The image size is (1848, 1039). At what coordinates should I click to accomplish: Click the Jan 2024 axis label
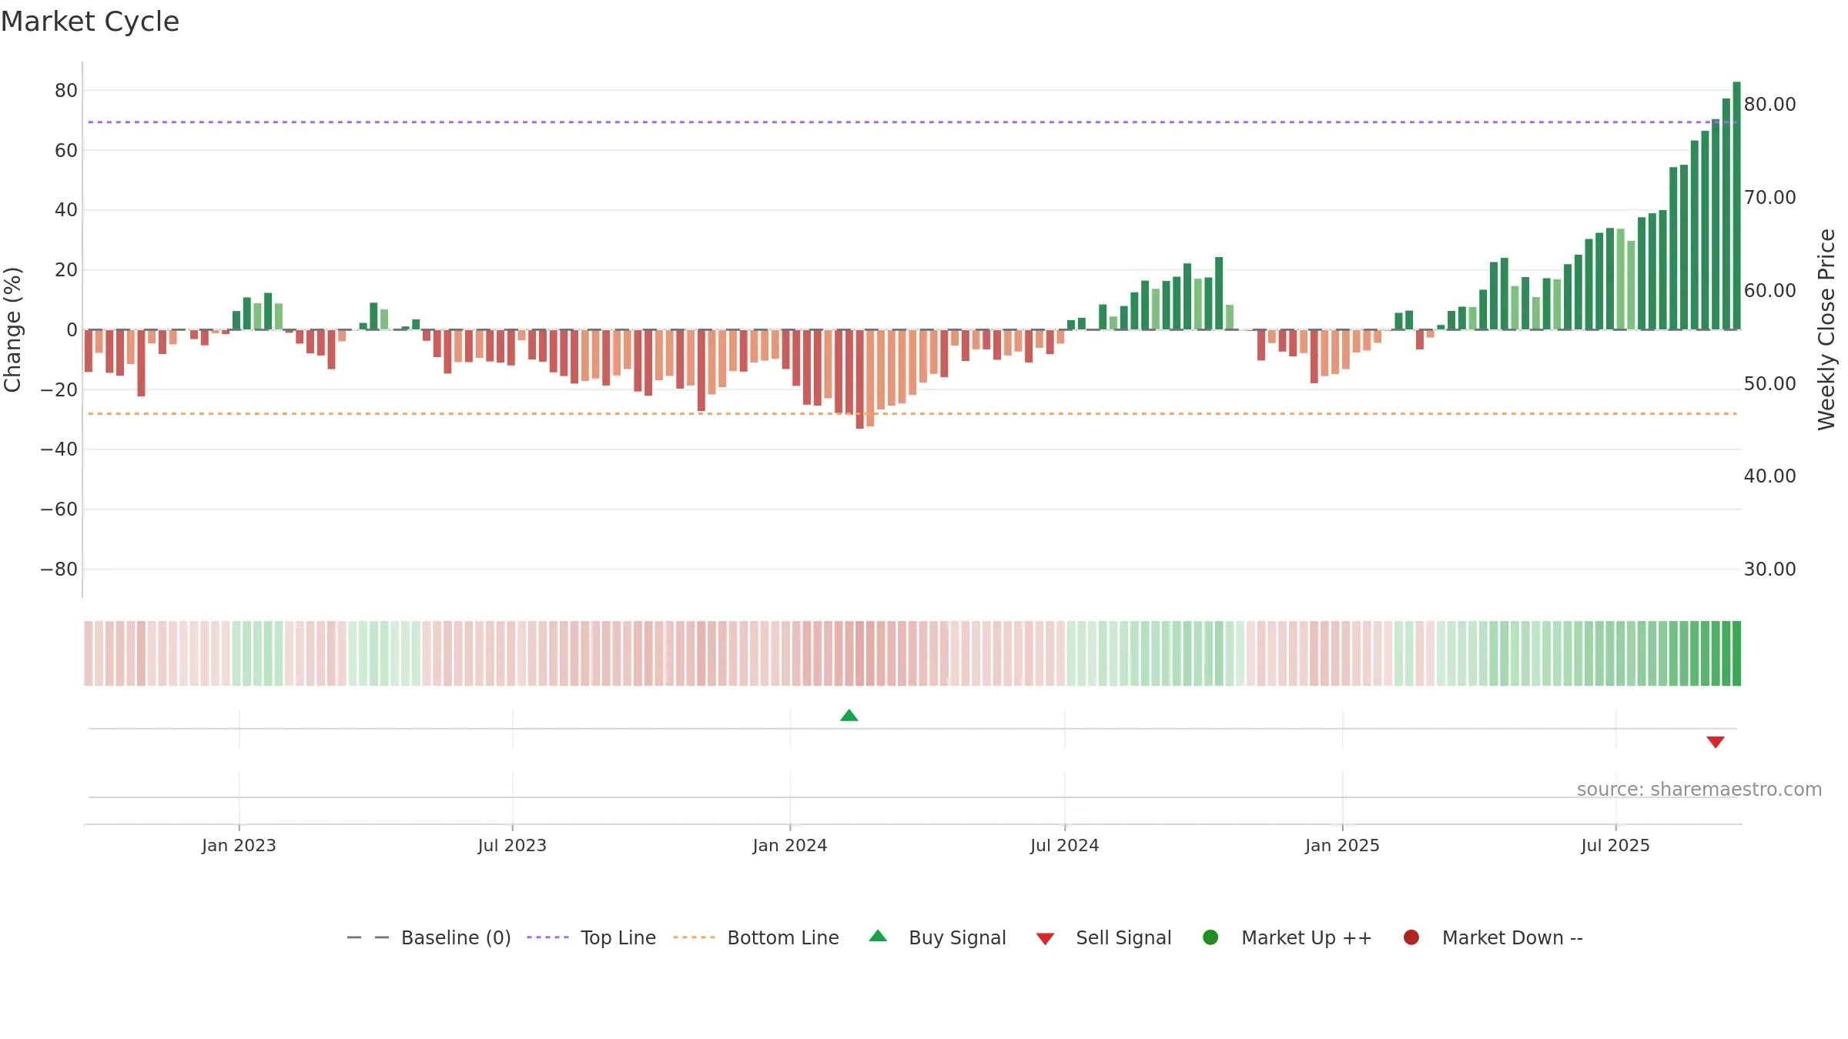click(x=790, y=846)
